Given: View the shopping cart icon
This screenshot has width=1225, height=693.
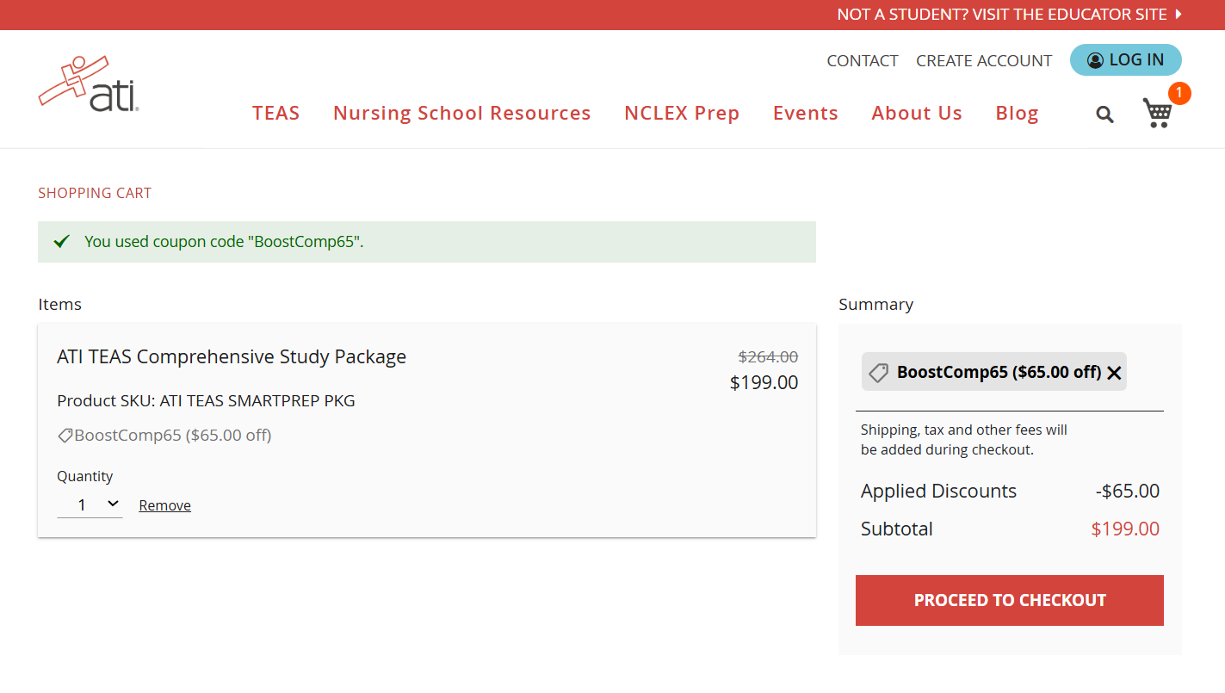Looking at the screenshot, I should click(1157, 113).
